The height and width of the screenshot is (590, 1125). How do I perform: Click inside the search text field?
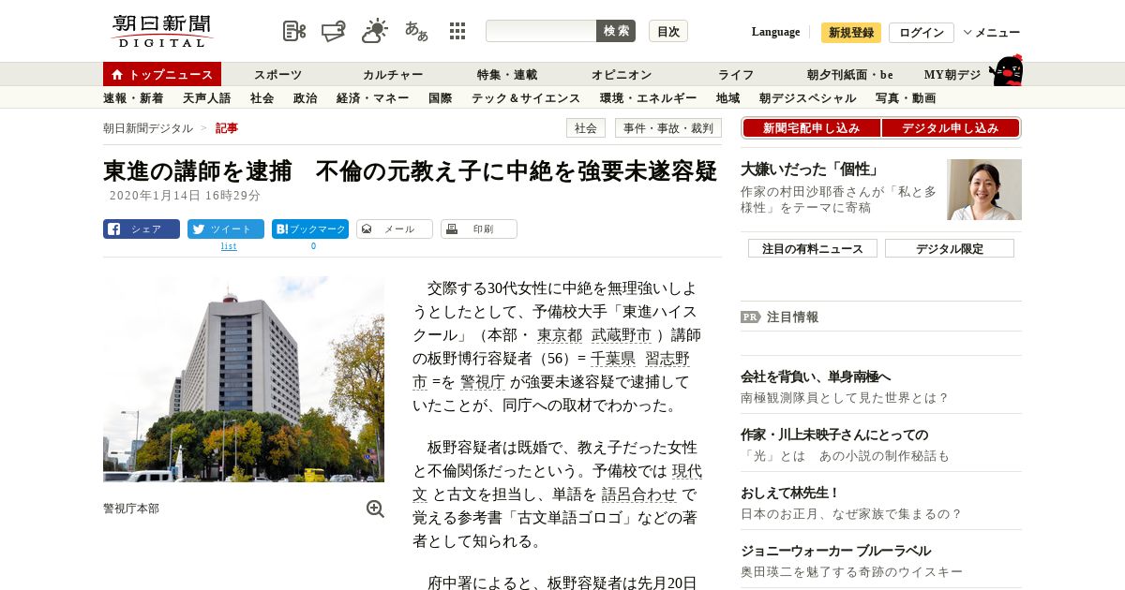coord(541,31)
